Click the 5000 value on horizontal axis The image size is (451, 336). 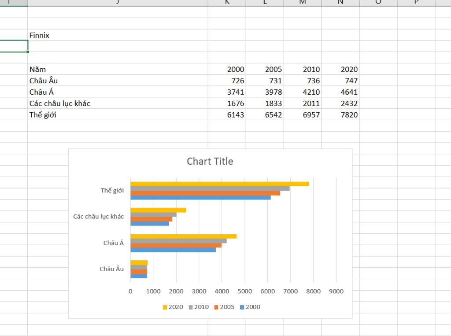pyautogui.click(x=244, y=291)
